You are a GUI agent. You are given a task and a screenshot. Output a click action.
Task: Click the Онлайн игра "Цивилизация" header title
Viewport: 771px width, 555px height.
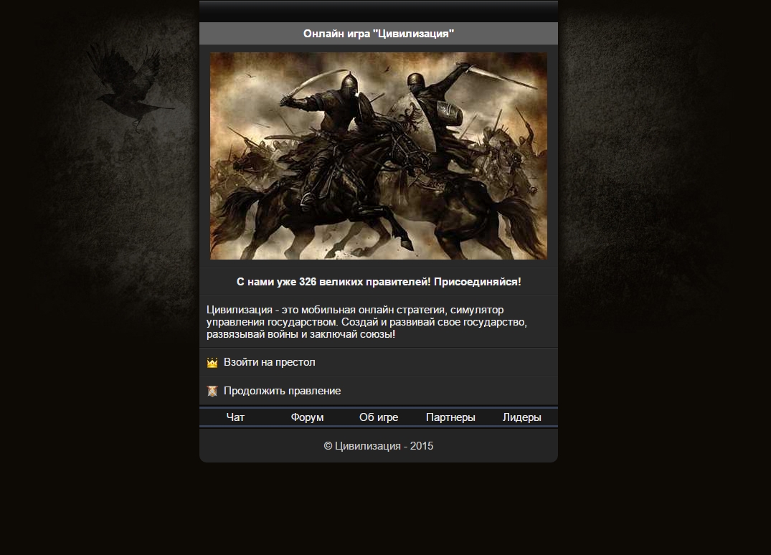point(379,34)
